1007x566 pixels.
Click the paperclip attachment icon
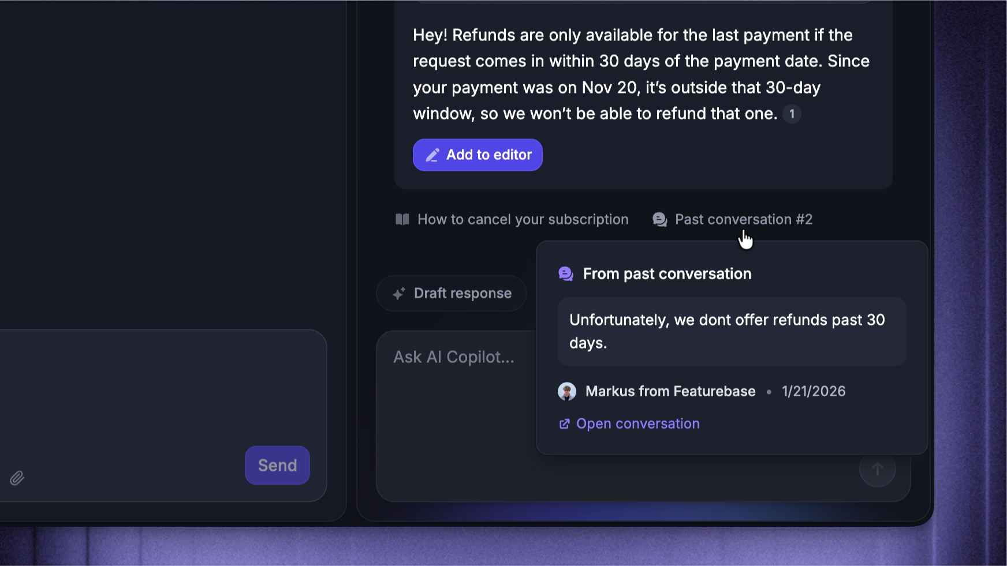[x=17, y=478]
